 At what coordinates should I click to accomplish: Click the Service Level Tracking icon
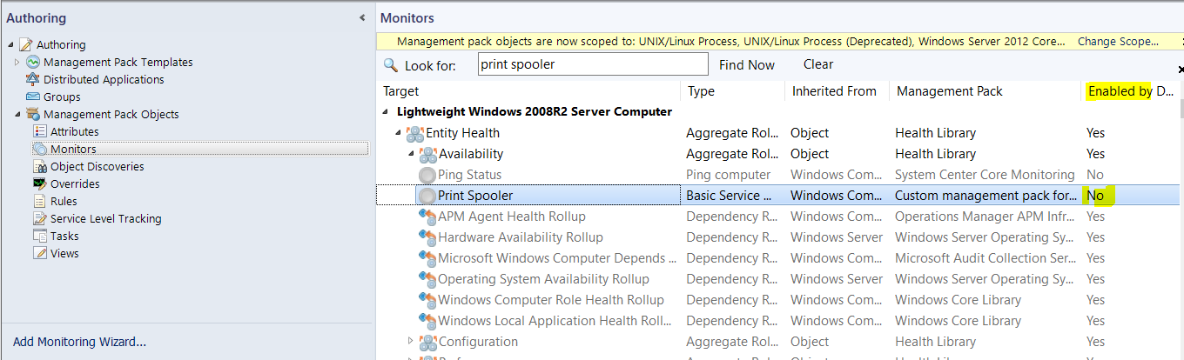(x=40, y=218)
